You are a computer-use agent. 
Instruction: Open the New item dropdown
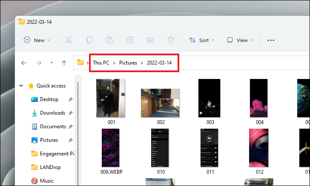coord(37,40)
